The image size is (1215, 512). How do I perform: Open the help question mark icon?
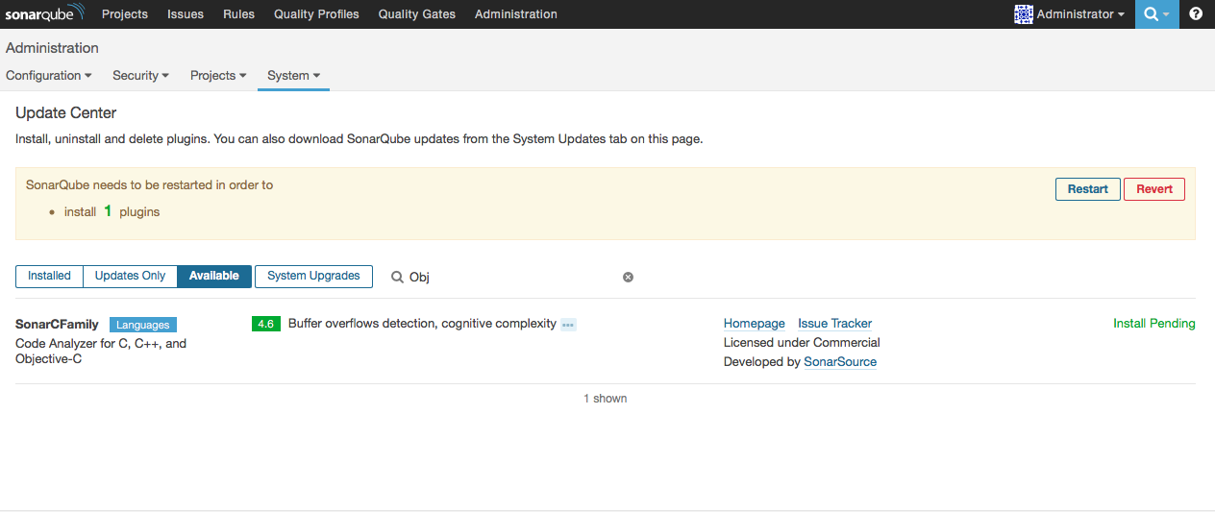coord(1196,14)
